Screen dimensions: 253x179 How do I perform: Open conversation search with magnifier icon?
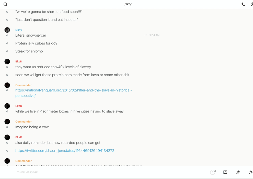[5, 4]
